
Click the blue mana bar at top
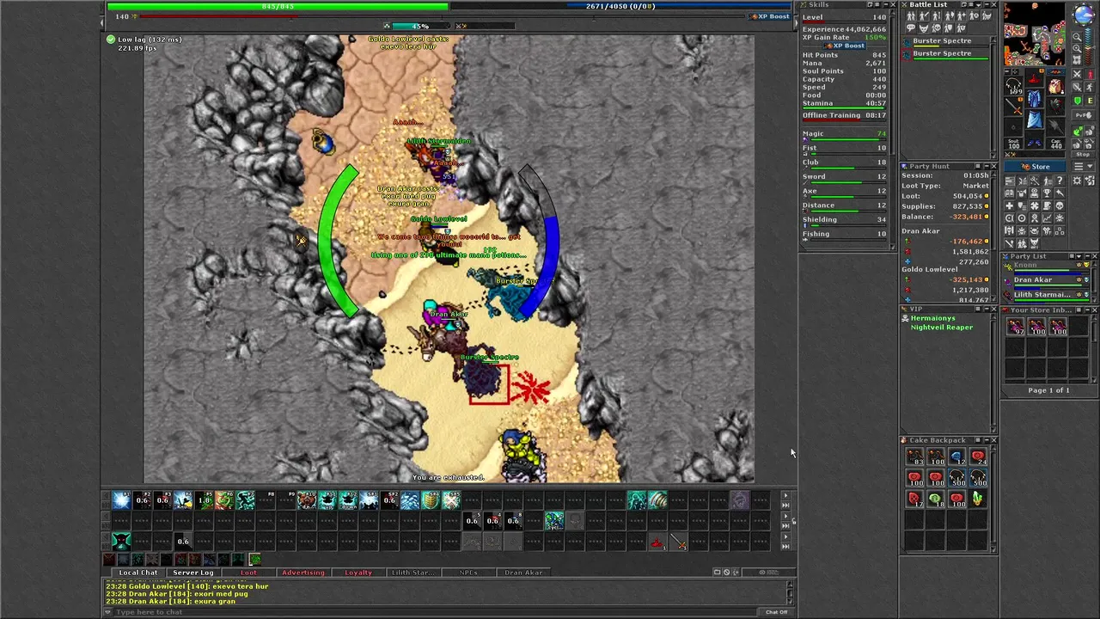tap(620, 6)
